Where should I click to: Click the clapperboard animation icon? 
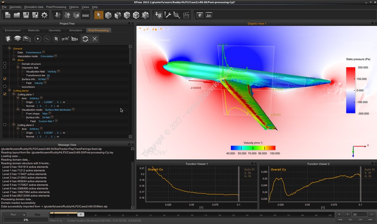click(x=186, y=16)
